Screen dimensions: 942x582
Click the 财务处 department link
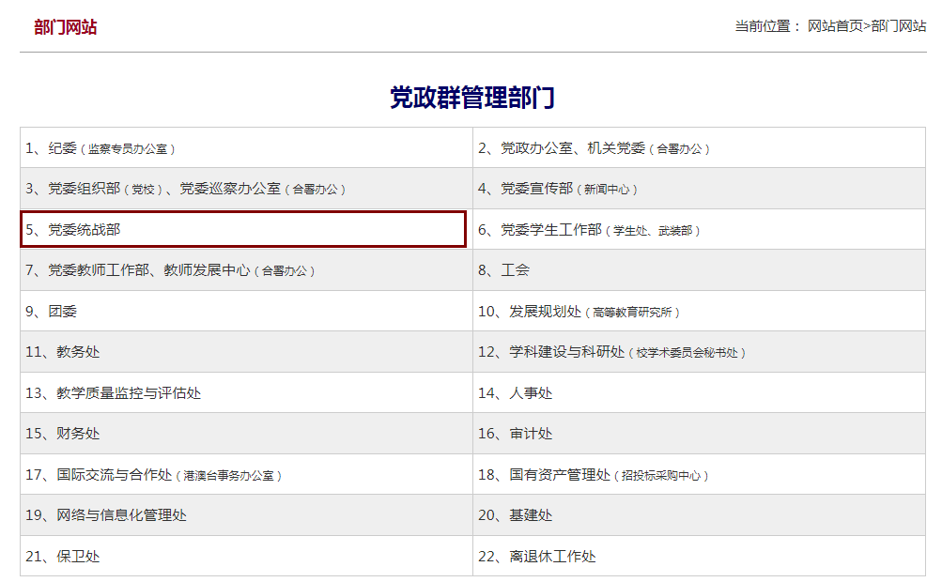77,434
